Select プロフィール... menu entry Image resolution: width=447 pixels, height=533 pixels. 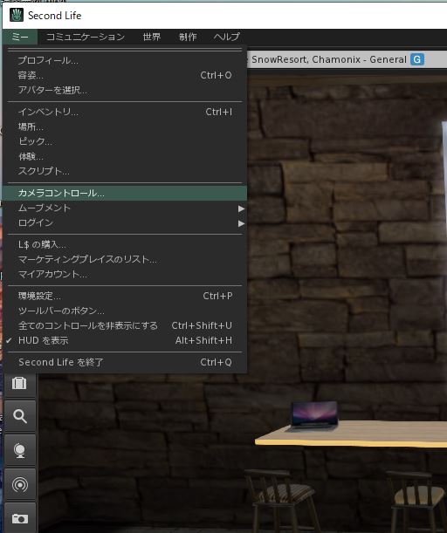tap(125, 60)
